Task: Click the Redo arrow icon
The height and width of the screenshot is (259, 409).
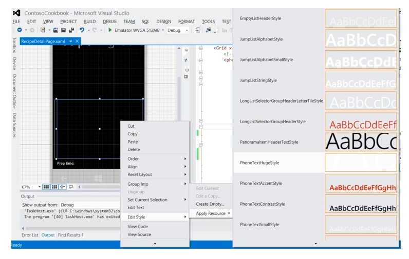Action: click(x=95, y=30)
